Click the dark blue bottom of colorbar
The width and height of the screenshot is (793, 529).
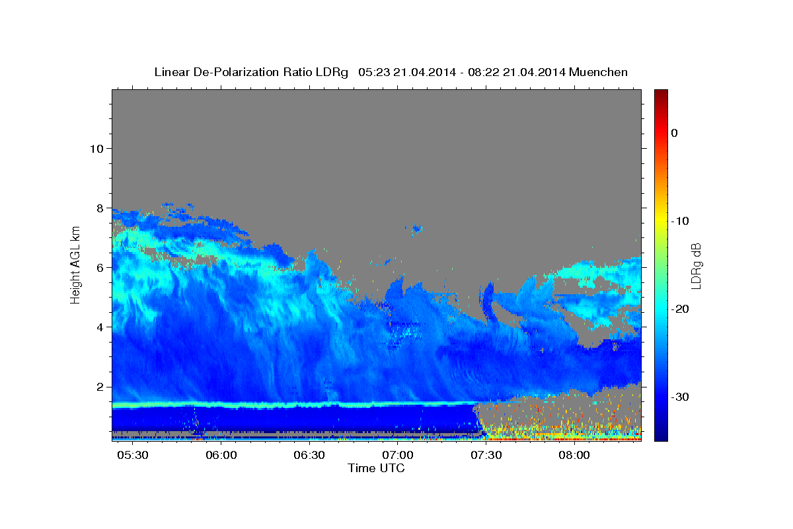661,434
